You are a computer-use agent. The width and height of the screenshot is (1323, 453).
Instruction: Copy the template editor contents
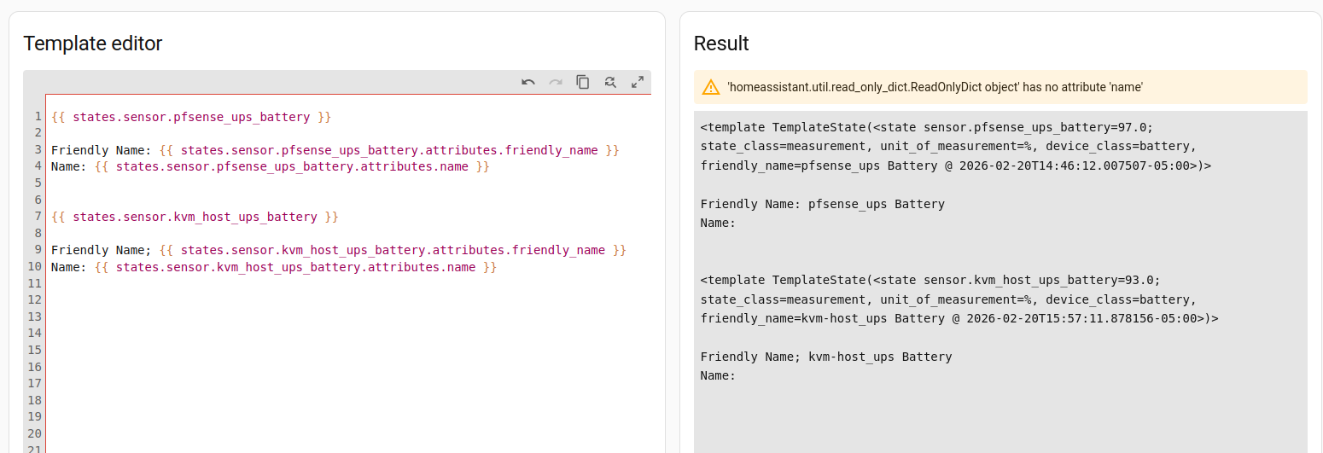pyautogui.click(x=583, y=82)
